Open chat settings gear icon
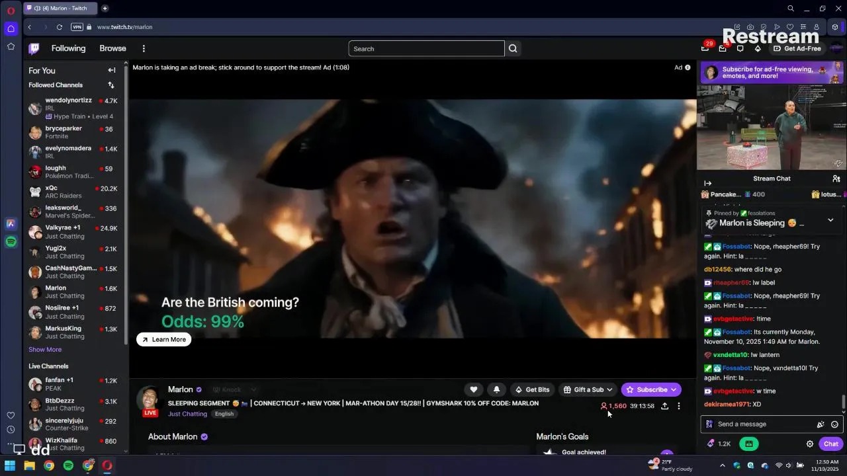 click(x=809, y=444)
